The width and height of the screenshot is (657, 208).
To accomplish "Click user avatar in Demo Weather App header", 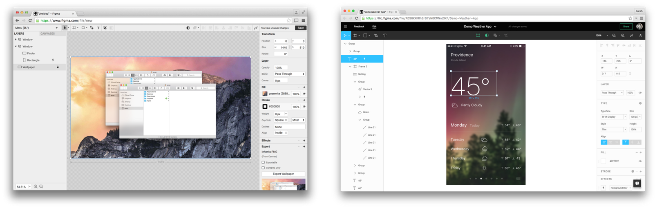I will (639, 27).
